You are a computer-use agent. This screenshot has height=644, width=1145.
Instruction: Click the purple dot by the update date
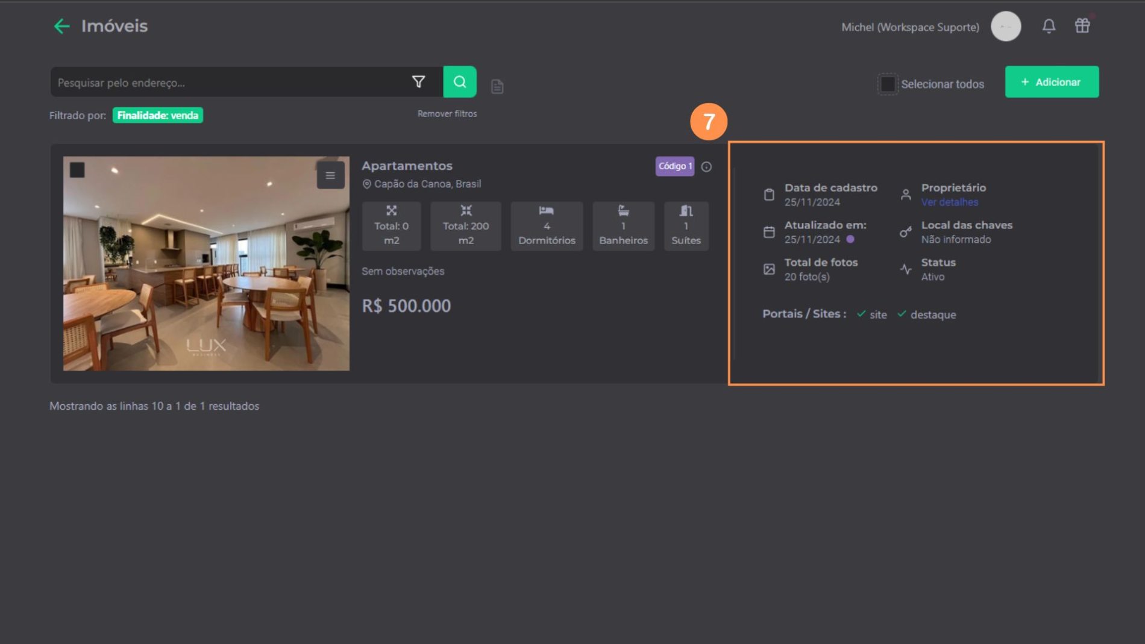(850, 239)
